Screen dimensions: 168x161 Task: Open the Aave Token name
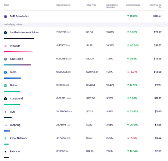pos(16,59)
